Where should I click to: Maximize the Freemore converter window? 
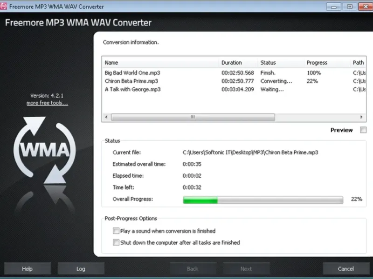pos(349,7)
